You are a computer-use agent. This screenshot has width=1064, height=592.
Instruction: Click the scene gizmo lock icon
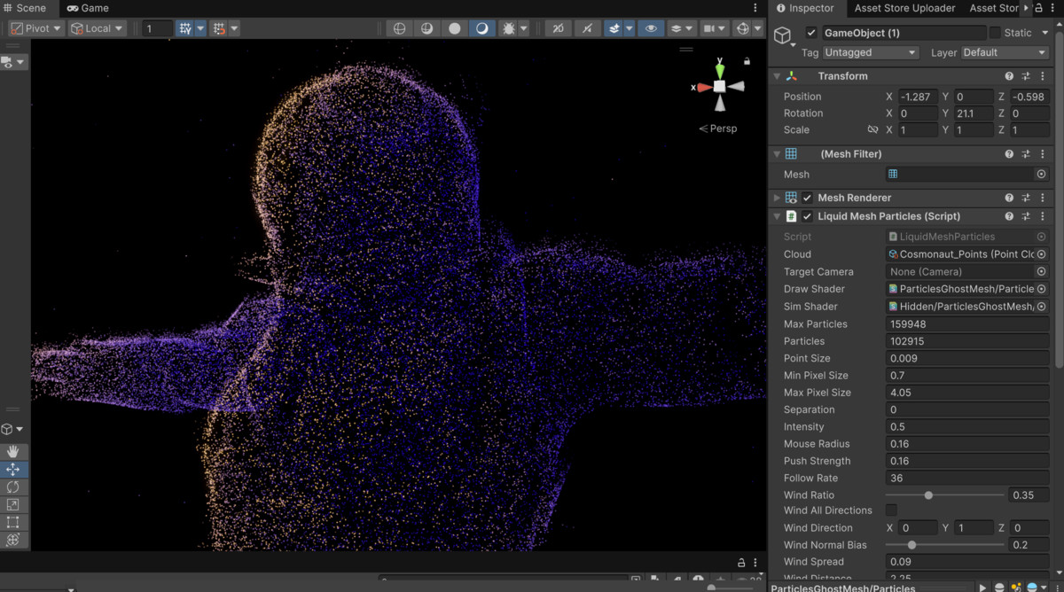[747, 61]
